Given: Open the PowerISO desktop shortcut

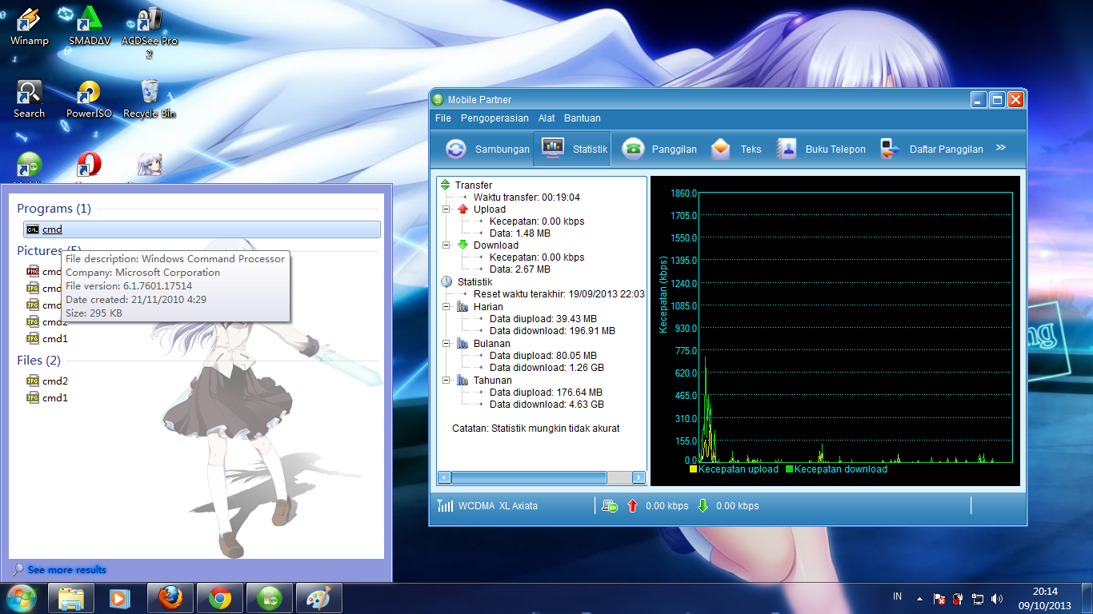Looking at the screenshot, I should (89, 99).
